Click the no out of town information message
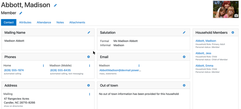 click(139, 94)
